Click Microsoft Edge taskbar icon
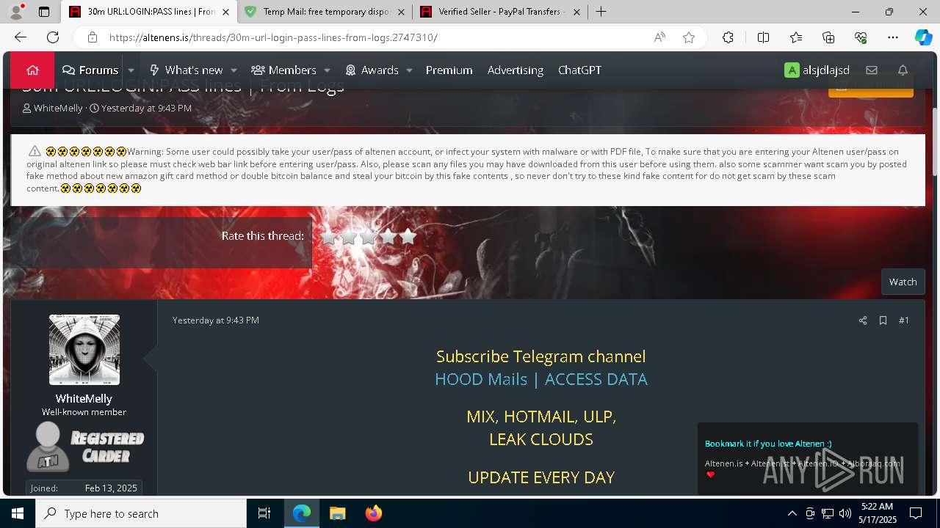The width and height of the screenshot is (940, 528). click(x=302, y=513)
